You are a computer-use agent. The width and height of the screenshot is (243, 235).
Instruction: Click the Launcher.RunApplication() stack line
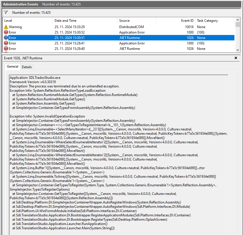coord(60,224)
